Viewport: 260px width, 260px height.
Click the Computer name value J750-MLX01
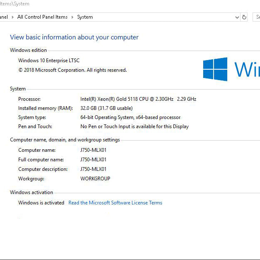point(93,150)
